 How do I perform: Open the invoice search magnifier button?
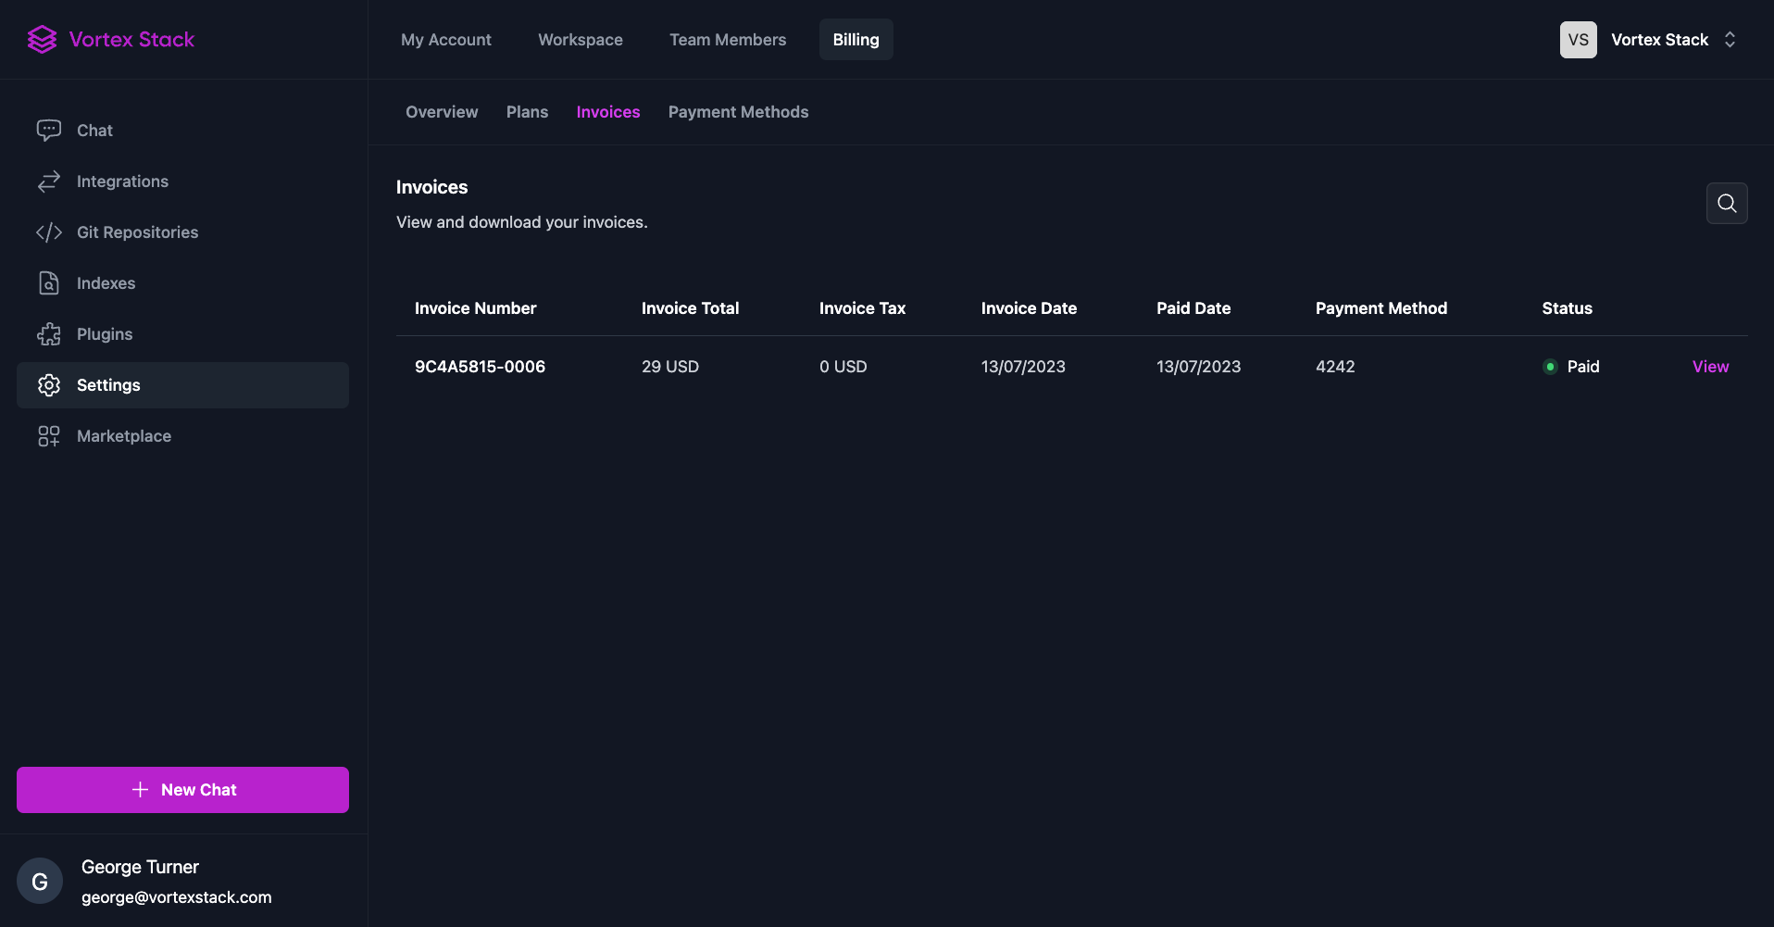coord(1727,203)
